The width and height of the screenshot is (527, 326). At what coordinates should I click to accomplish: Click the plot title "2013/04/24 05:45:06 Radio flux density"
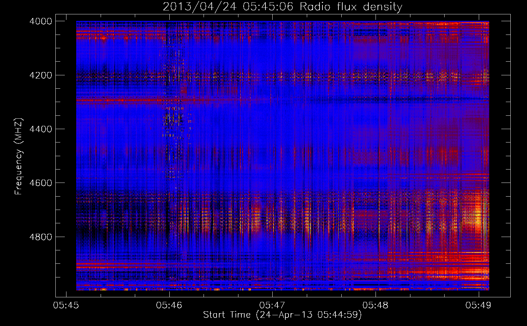point(282,7)
